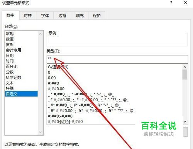Select 特殊 category
The width and height of the screenshot is (193, 149).
tap(21, 88)
